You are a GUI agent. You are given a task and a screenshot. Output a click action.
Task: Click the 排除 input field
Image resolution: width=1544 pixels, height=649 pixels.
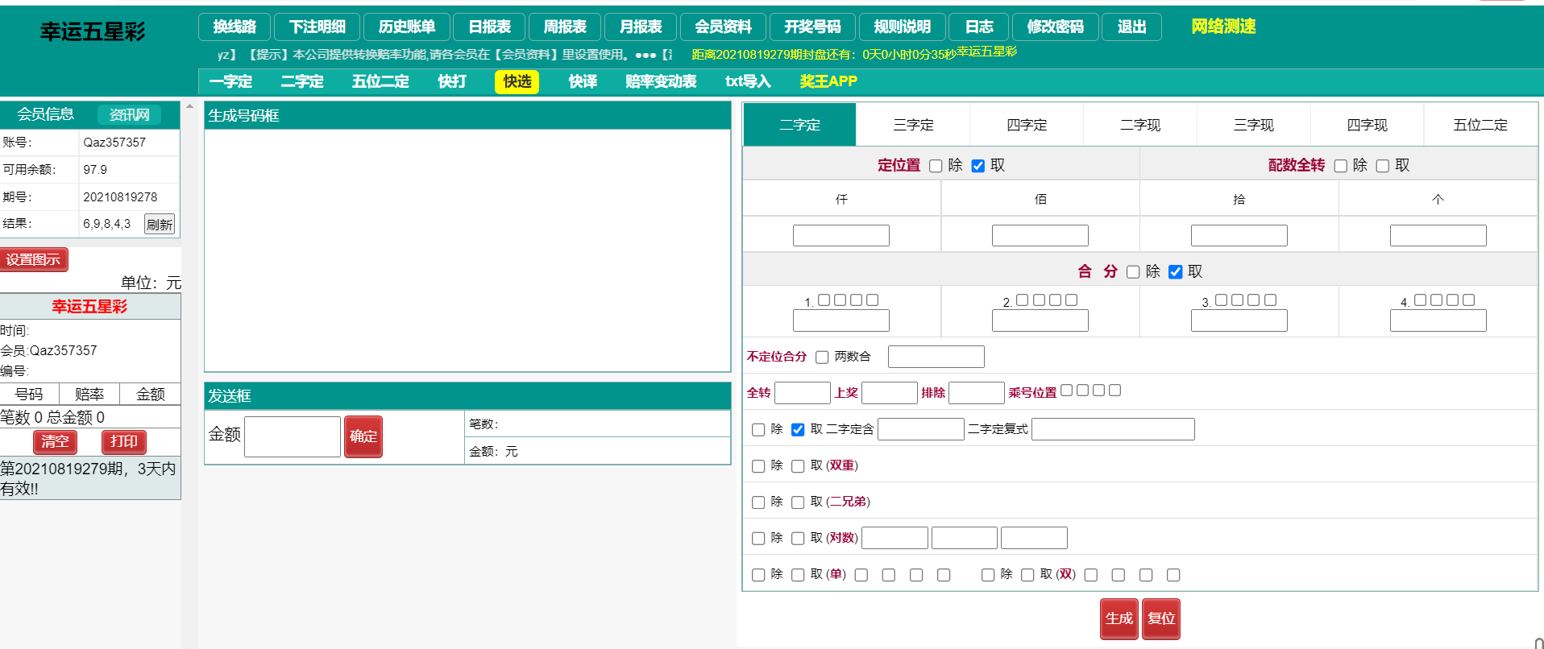(977, 393)
